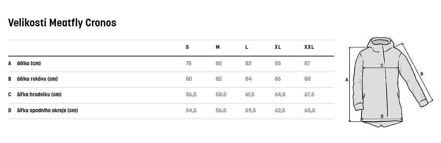The width and height of the screenshot is (441, 143).
Task: Select the M size column header
Action: (x=218, y=47)
